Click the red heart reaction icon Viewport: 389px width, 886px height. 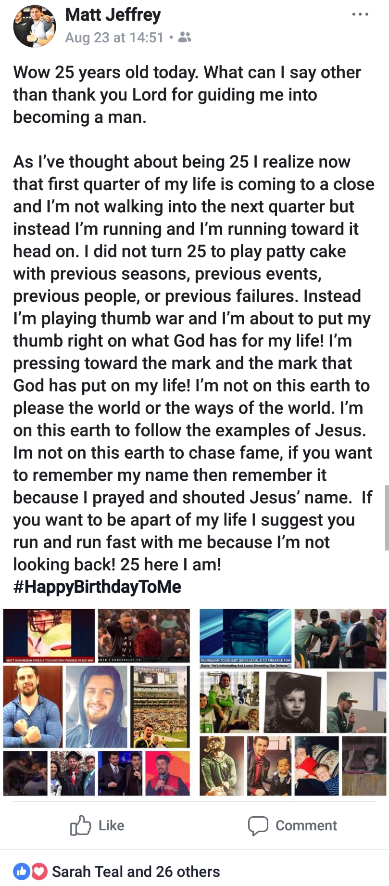(39, 871)
